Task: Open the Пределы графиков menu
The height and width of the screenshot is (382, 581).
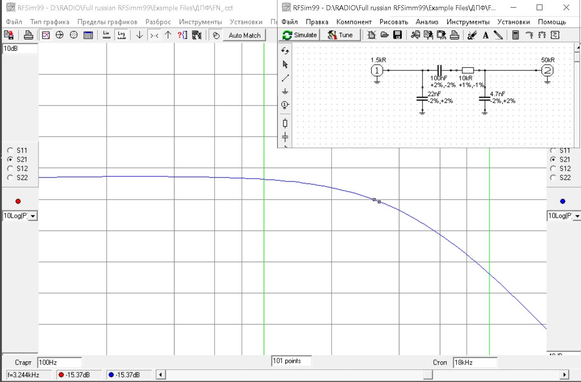Action: 107,22
